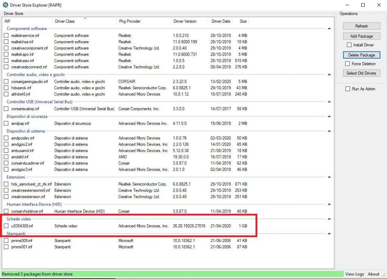Collapse the Schede video group
This screenshot has width=387, height=279.
(329, 219)
